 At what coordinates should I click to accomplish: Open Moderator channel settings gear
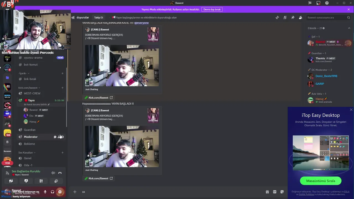coord(63,137)
